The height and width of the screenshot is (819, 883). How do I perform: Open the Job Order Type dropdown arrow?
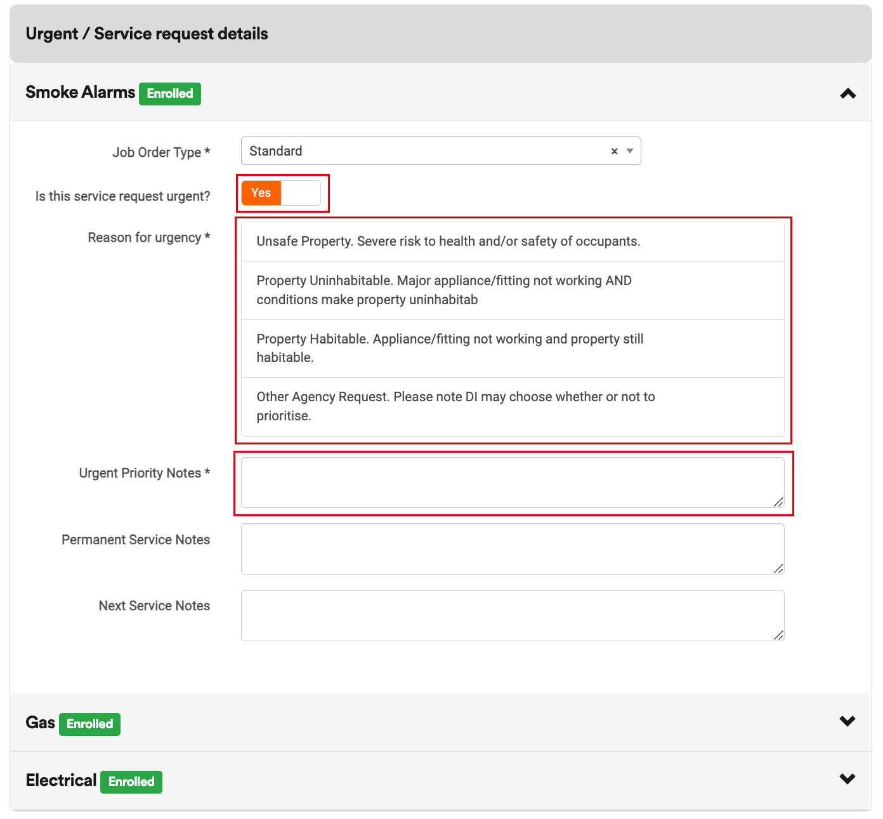pos(630,151)
